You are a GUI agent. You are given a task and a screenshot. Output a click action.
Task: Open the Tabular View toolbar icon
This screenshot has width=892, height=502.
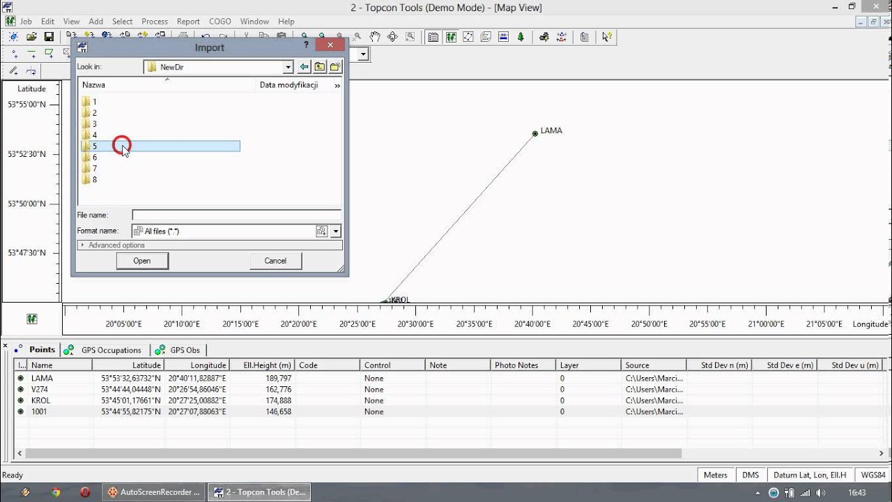point(433,37)
